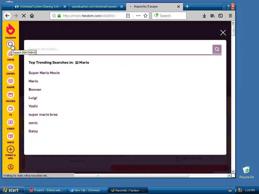Image resolution: width=259 pixels, height=194 pixels.
Task: Toggle reader view icon in address bar
Action: (128, 16)
